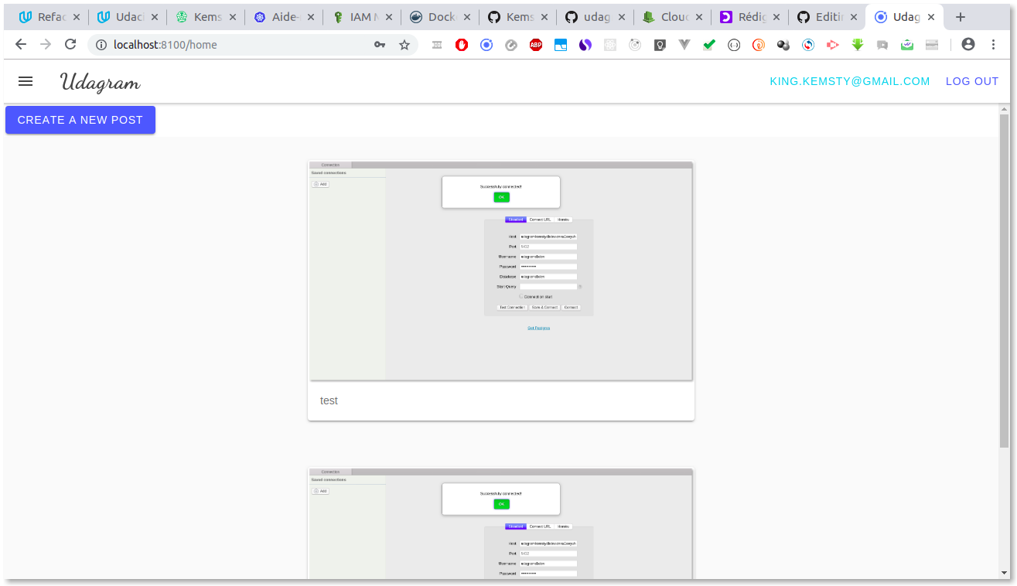Open the curly-braces circle extension icon
Viewport: 1017px width, 586px height.
click(734, 45)
